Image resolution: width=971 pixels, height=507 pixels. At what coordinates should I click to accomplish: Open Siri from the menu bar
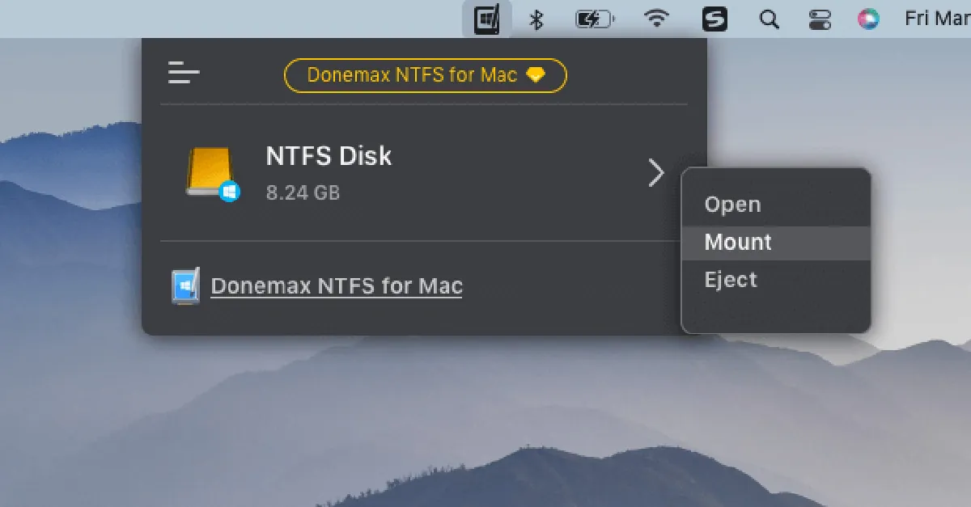(868, 18)
